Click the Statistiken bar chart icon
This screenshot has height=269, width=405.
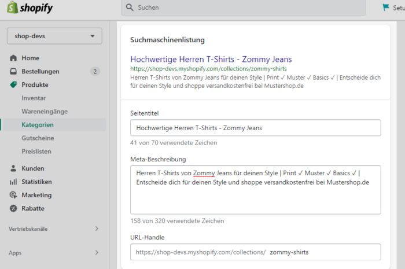pyautogui.click(x=13, y=182)
